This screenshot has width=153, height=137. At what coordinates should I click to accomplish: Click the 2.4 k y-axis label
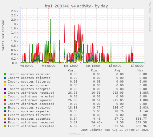pyautogui.click(x=15, y=11)
